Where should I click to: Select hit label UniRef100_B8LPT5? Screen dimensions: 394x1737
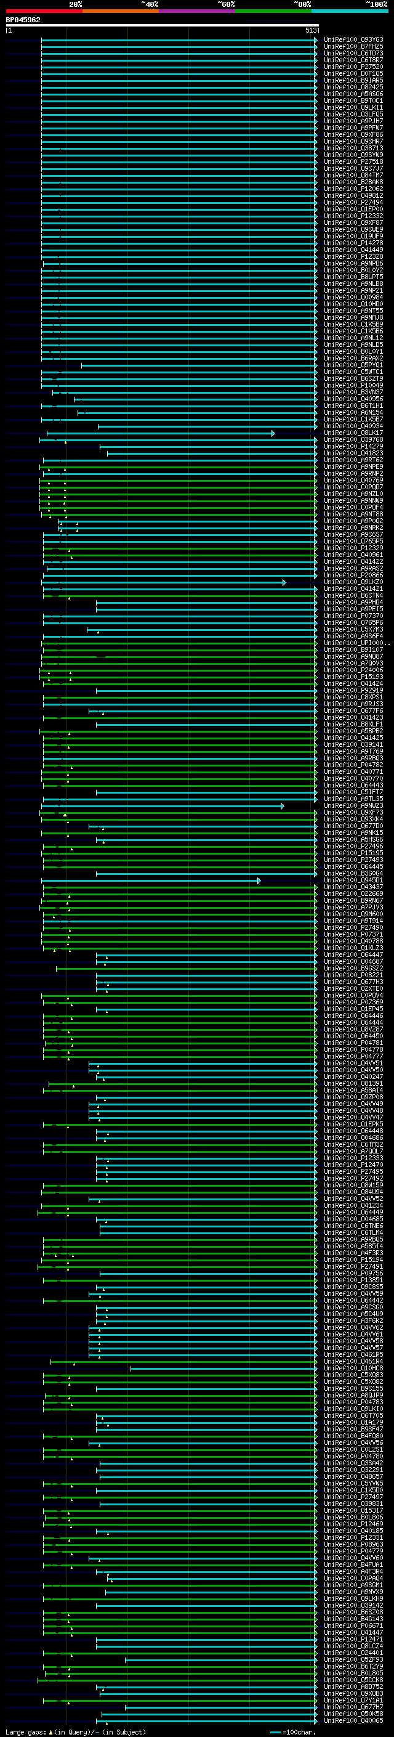[x=353, y=277]
